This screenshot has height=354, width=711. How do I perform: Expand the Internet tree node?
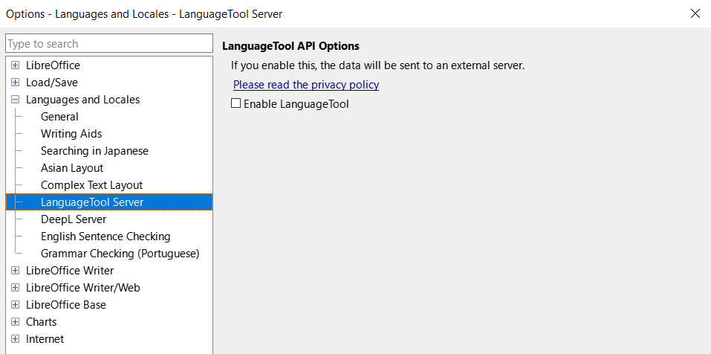16,339
